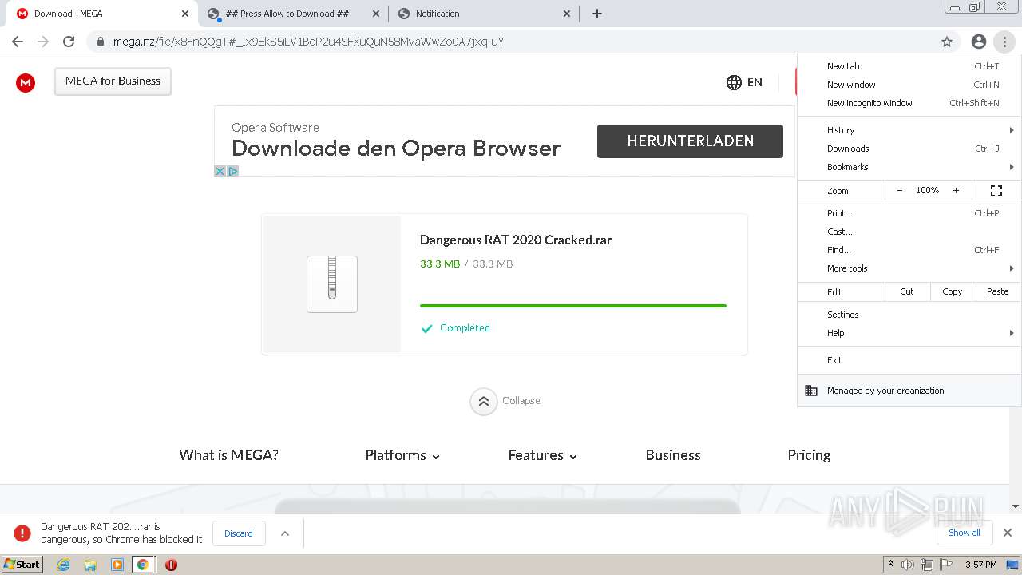1022x575 pixels.
Task: Close the downloads bar
Action: tap(1008, 533)
